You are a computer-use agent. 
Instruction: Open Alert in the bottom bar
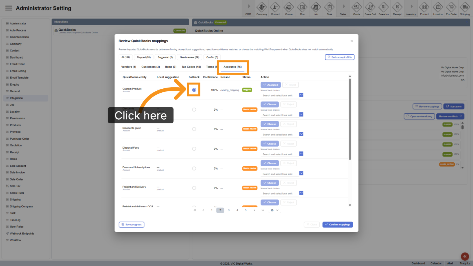[x=450, y=263]
